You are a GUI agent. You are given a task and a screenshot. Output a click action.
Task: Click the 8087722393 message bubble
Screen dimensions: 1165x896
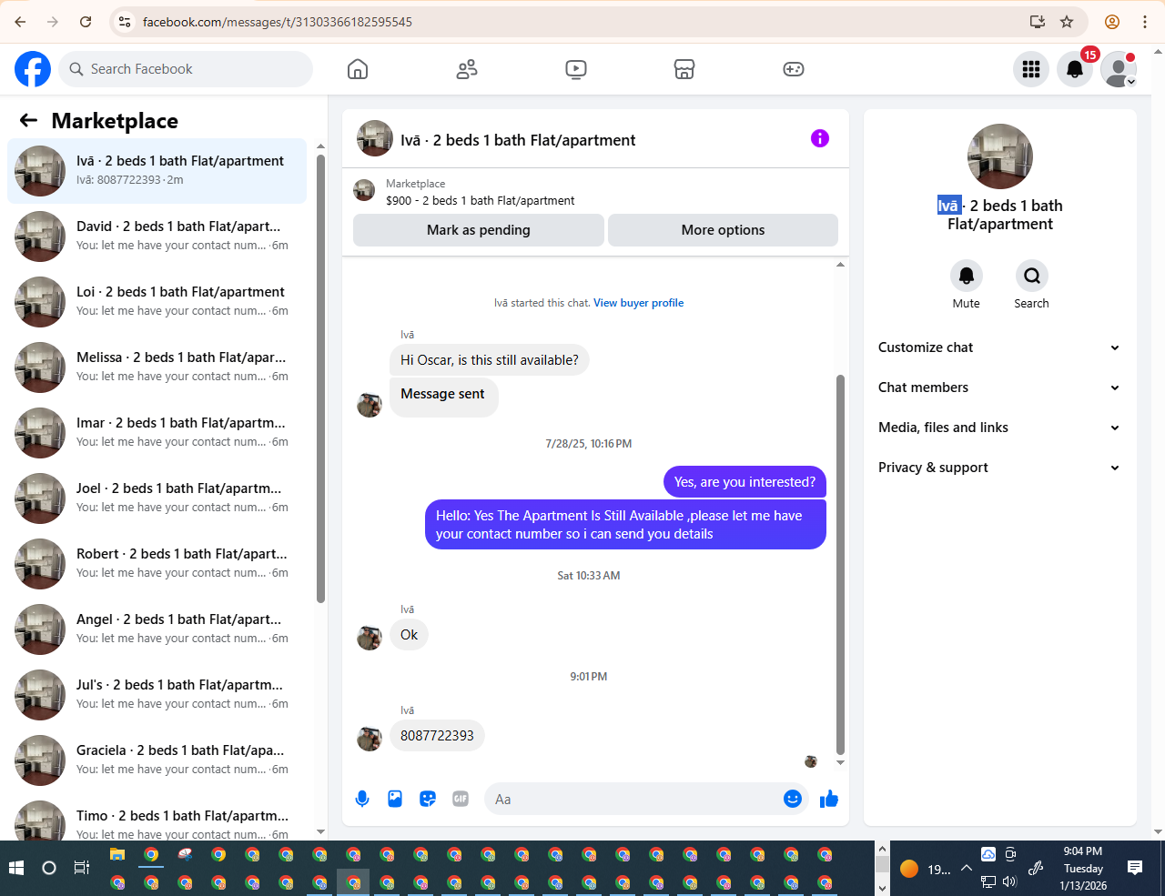click(x=437, y=735)
